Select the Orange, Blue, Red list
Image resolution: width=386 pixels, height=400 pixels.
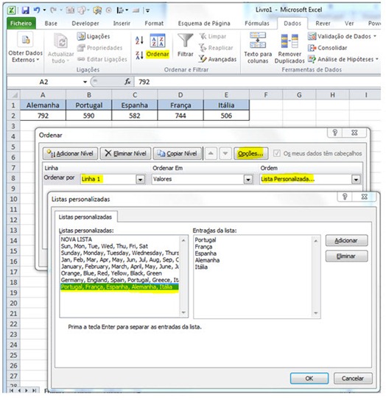pos(119,273)
